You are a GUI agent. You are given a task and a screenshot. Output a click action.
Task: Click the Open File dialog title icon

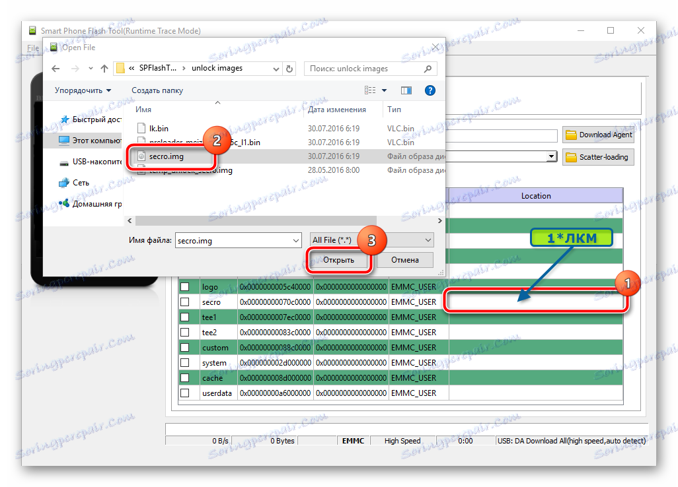pos(54,47)
